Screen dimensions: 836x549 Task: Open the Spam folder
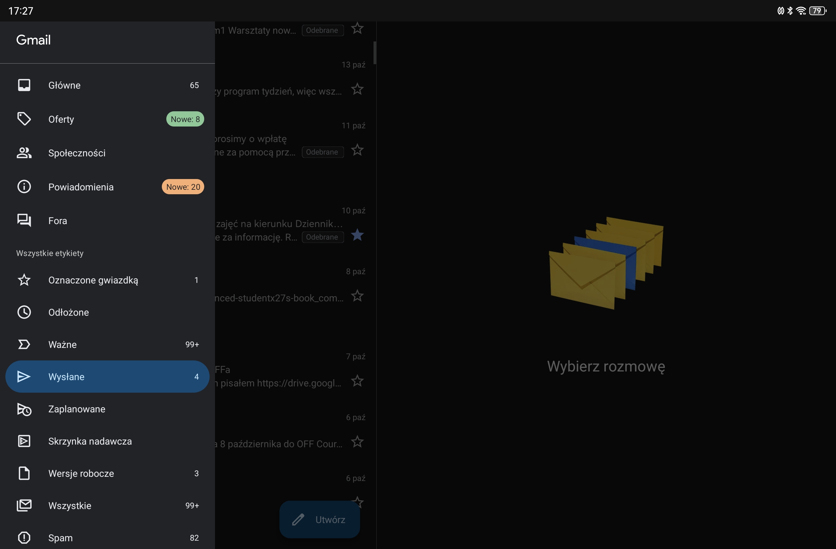point(60,538)
